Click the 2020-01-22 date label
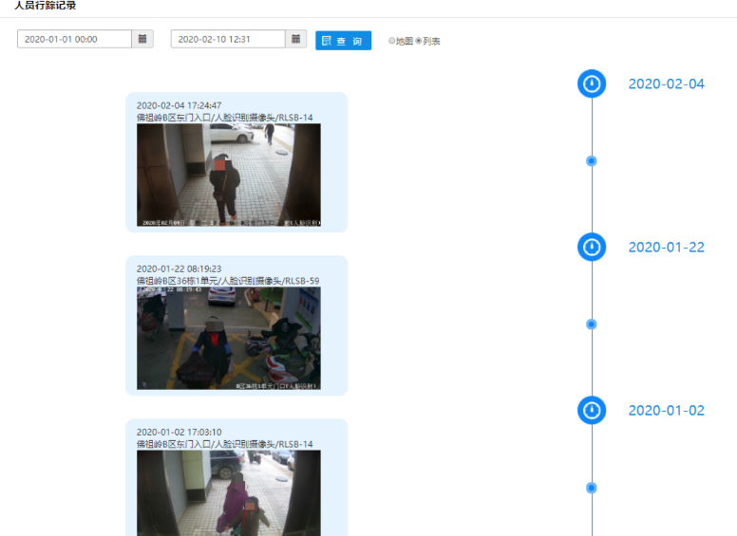Image resolution: width=737 pixels, height=536 pixels. click(666, 247)
